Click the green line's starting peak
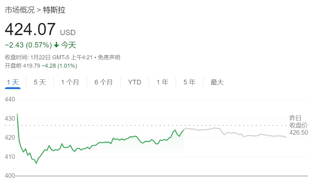 [17, 114]
